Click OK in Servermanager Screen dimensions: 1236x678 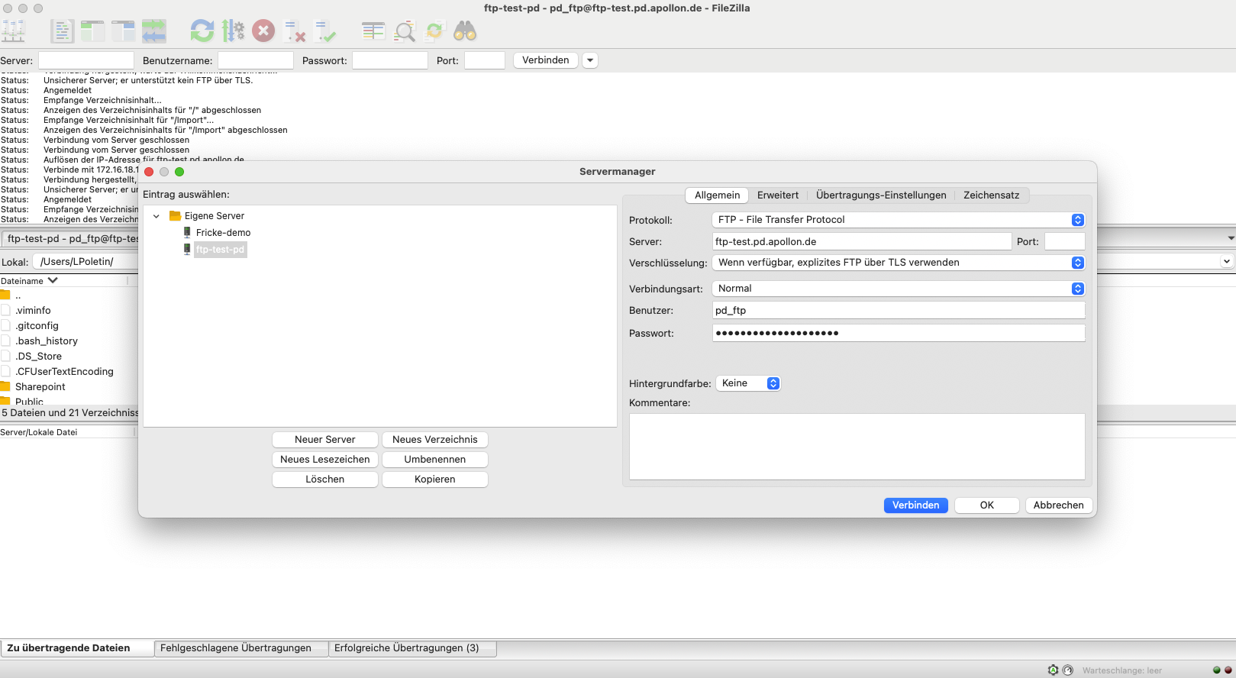(987, 505)
